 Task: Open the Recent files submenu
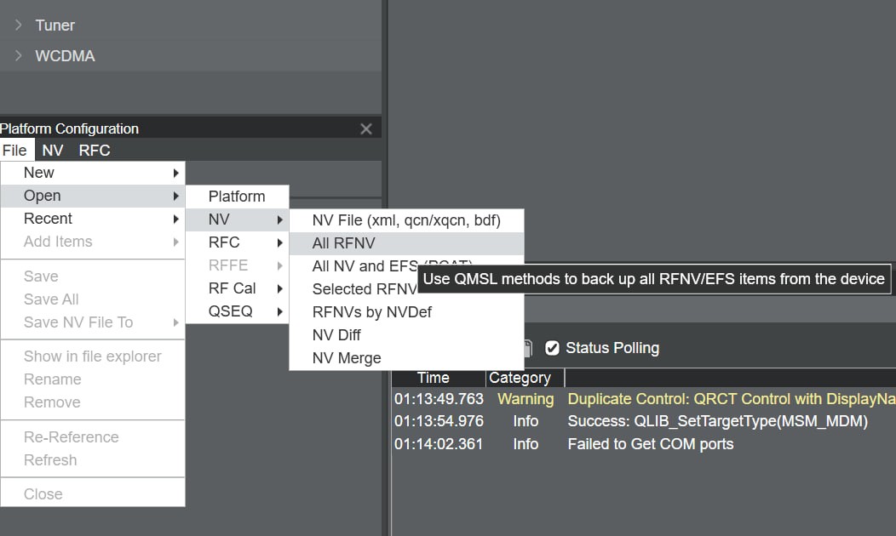[92, 219]
